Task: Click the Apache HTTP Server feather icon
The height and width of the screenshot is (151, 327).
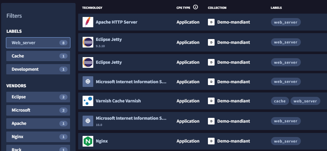Action: coord(88,22)
